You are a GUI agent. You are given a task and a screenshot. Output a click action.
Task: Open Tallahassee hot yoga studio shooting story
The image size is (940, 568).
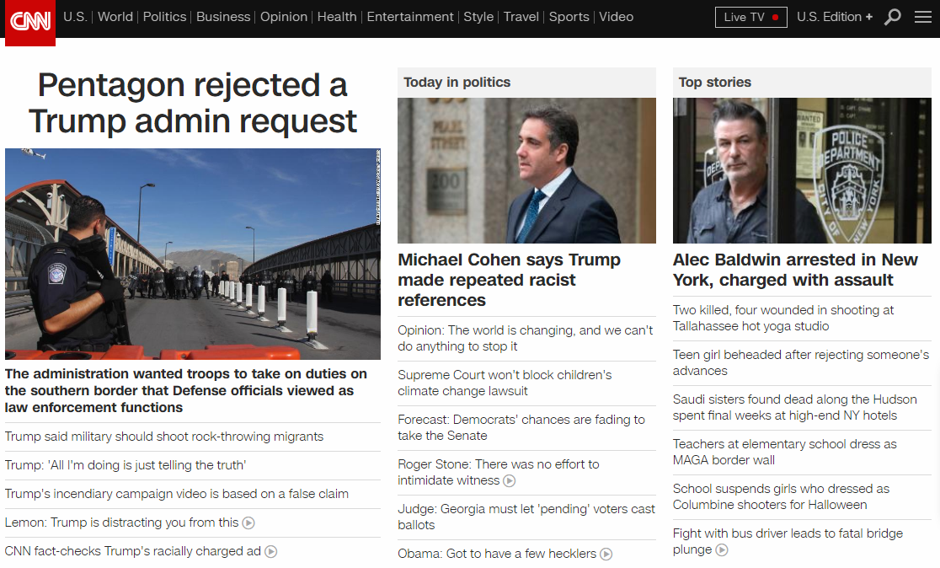783,318
